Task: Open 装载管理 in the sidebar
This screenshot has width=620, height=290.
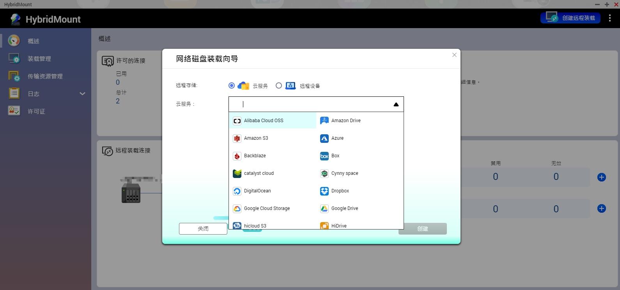Action: 46,59
